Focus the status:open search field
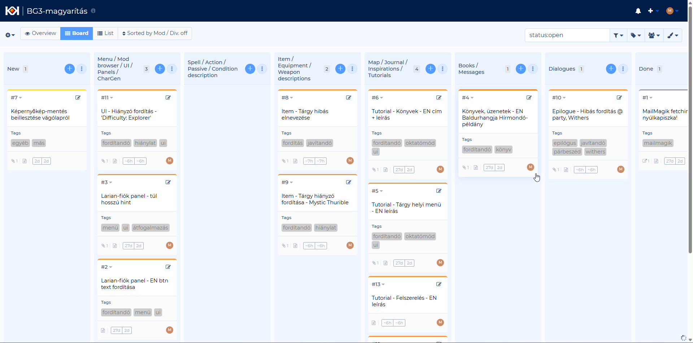The height and width of the screenshot is (343, 693). pos(567,35)
